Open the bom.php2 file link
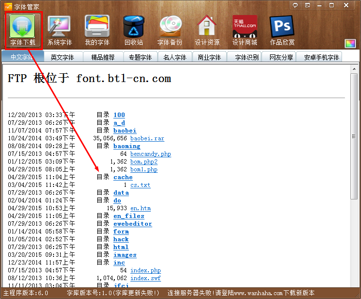The image size is (361, 299). point(144,162)
